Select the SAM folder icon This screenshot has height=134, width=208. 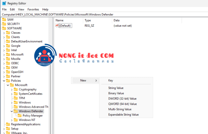(4, 20)
